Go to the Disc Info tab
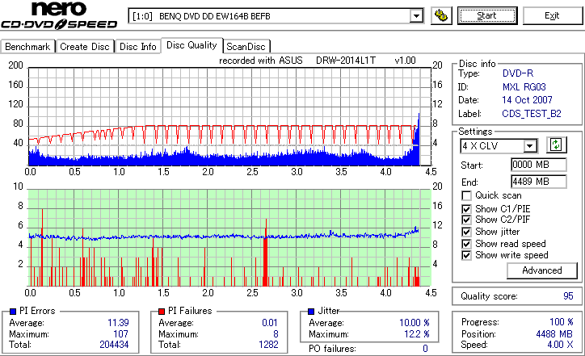Viewport: 585px width, 356px height. 137,47
